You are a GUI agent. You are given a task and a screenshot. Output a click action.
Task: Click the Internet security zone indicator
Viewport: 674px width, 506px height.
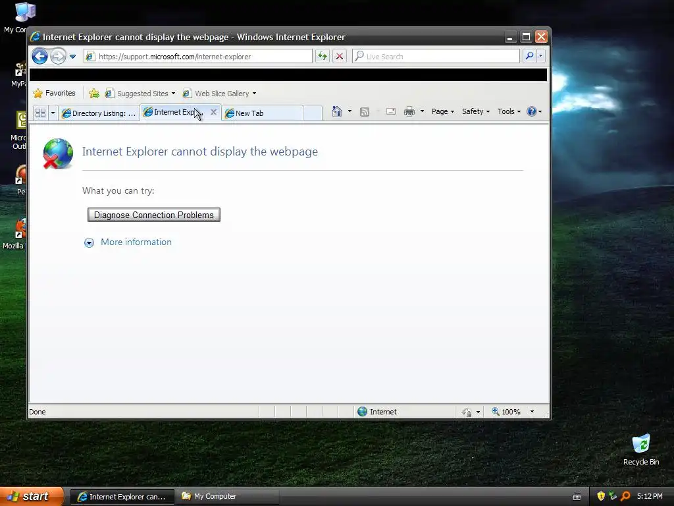pos(377,412)
